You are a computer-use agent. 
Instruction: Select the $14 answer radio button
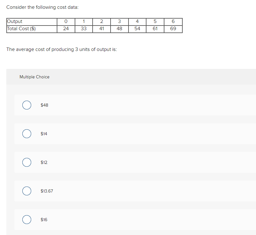27,134
